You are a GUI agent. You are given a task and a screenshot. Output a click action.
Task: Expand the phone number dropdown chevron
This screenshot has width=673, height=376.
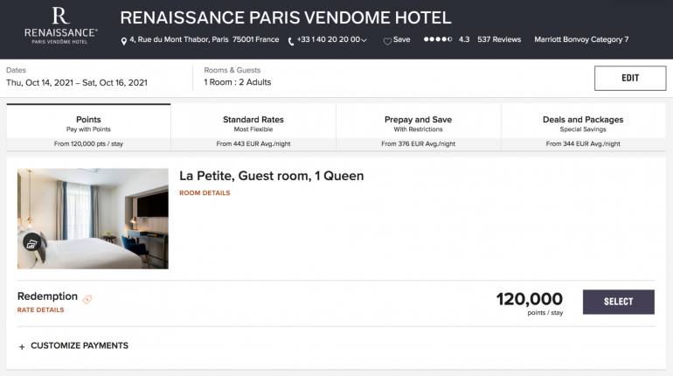coord(364,40)
